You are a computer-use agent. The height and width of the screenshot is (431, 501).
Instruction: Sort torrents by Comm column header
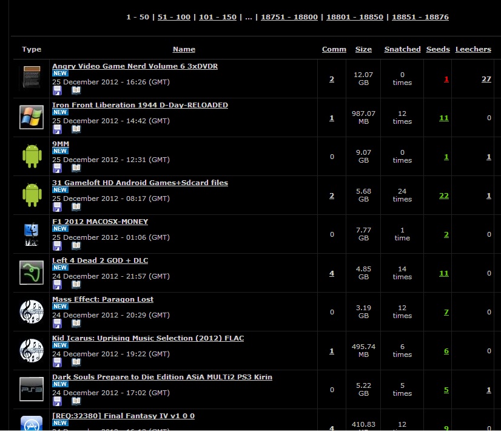(x=334, y=49)
